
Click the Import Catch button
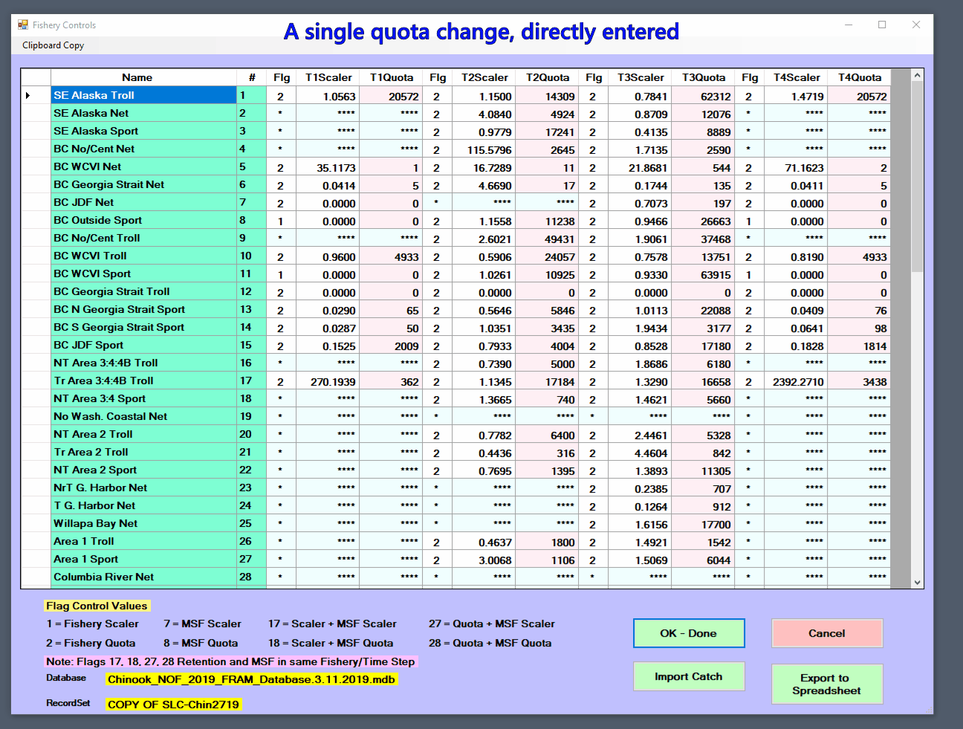[x=689, y=676]
